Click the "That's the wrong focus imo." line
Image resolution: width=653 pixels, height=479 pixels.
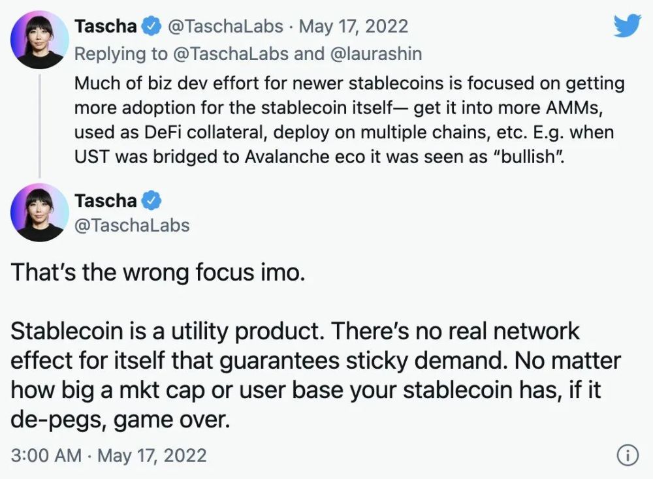point(158,273)
